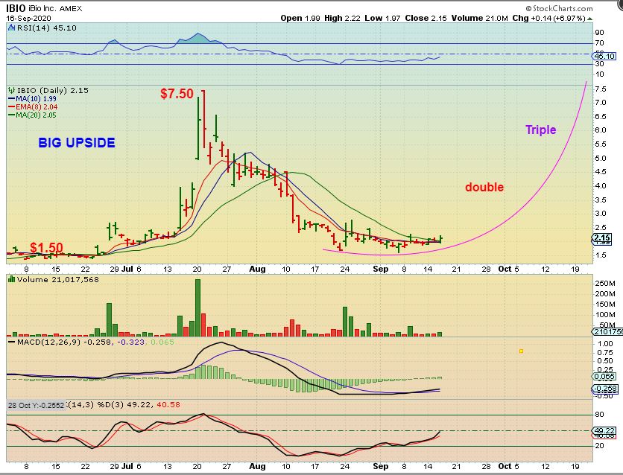Click the MACD signal value -0.323
This screenshot has height=475, width=623.
coord(130,342)
